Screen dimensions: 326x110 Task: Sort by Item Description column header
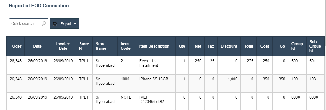(x=156, y=46)
